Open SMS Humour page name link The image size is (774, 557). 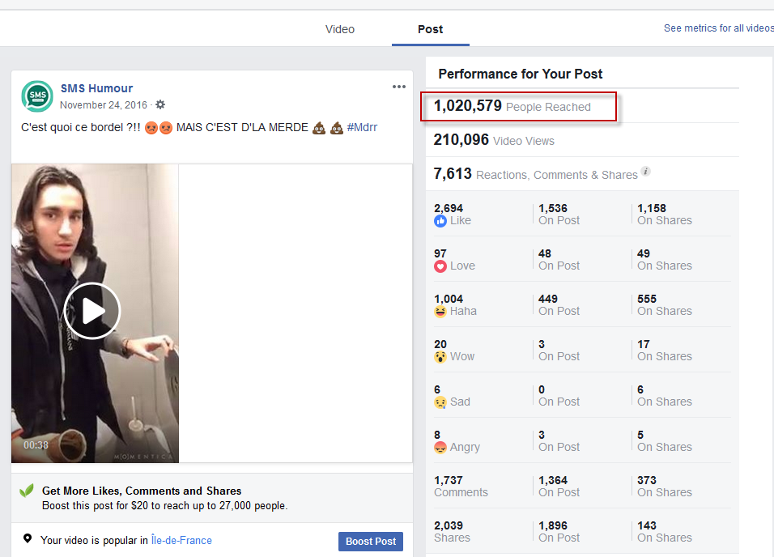pyautogui.click(x=96, y=88)
